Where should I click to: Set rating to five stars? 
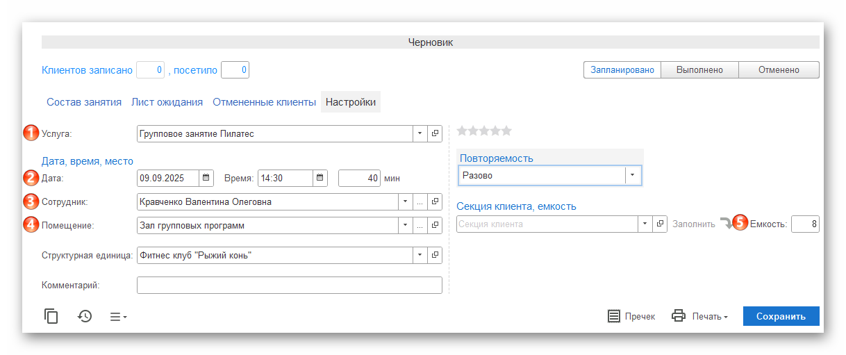[506, 131]
